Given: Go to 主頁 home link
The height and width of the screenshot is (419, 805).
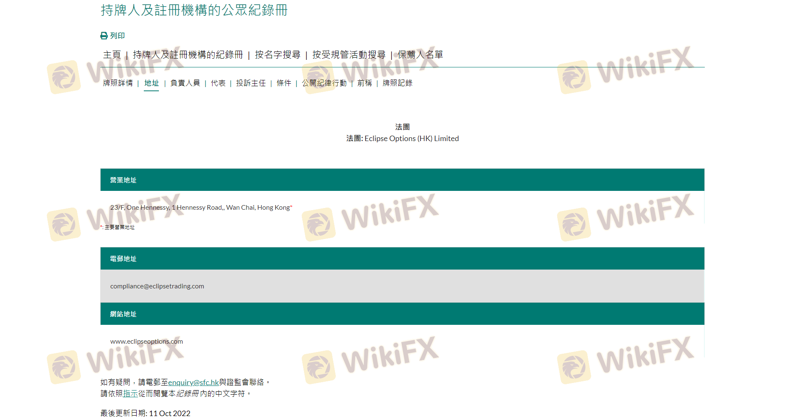Looking at the screenshot, I should (112, 55).
